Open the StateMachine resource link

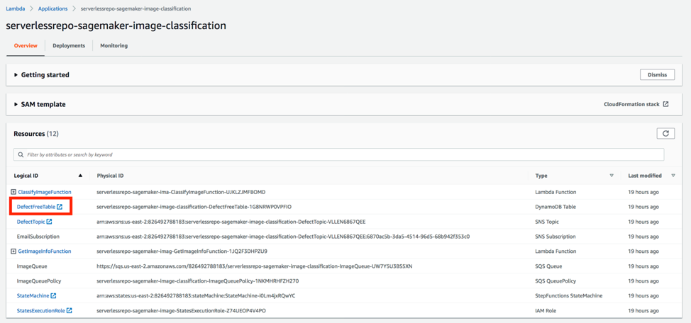point(33,295)
